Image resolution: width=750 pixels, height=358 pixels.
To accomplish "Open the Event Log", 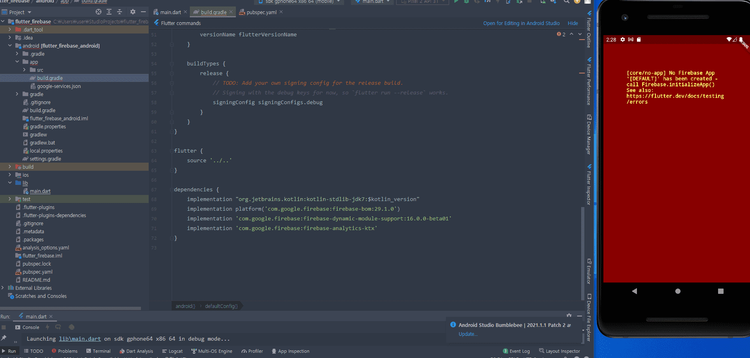I will [516, 351].
